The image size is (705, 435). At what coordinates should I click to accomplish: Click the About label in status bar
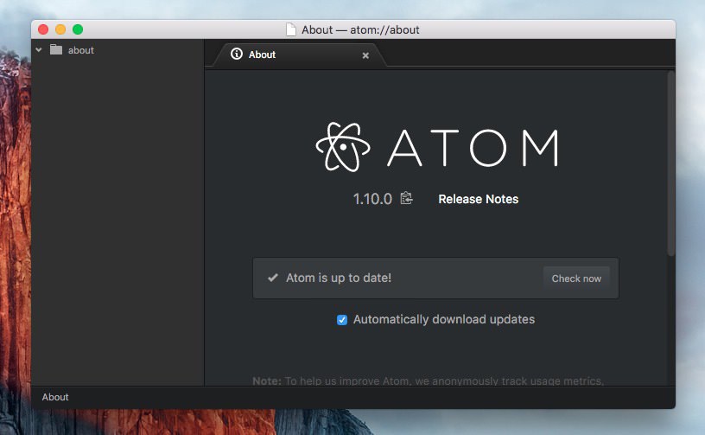click(55, 397)
